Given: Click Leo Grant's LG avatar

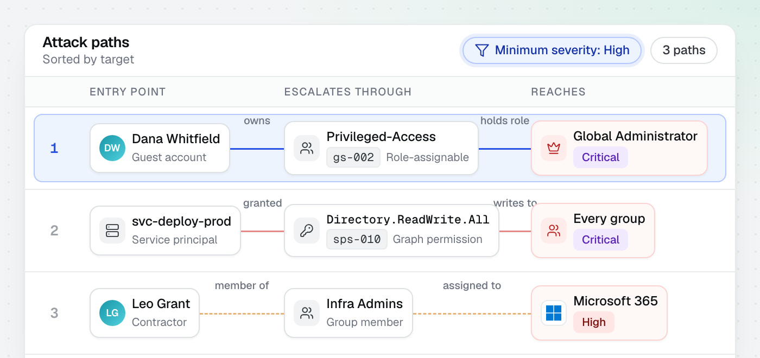Looking at the screenshot, I should [112, 314].
